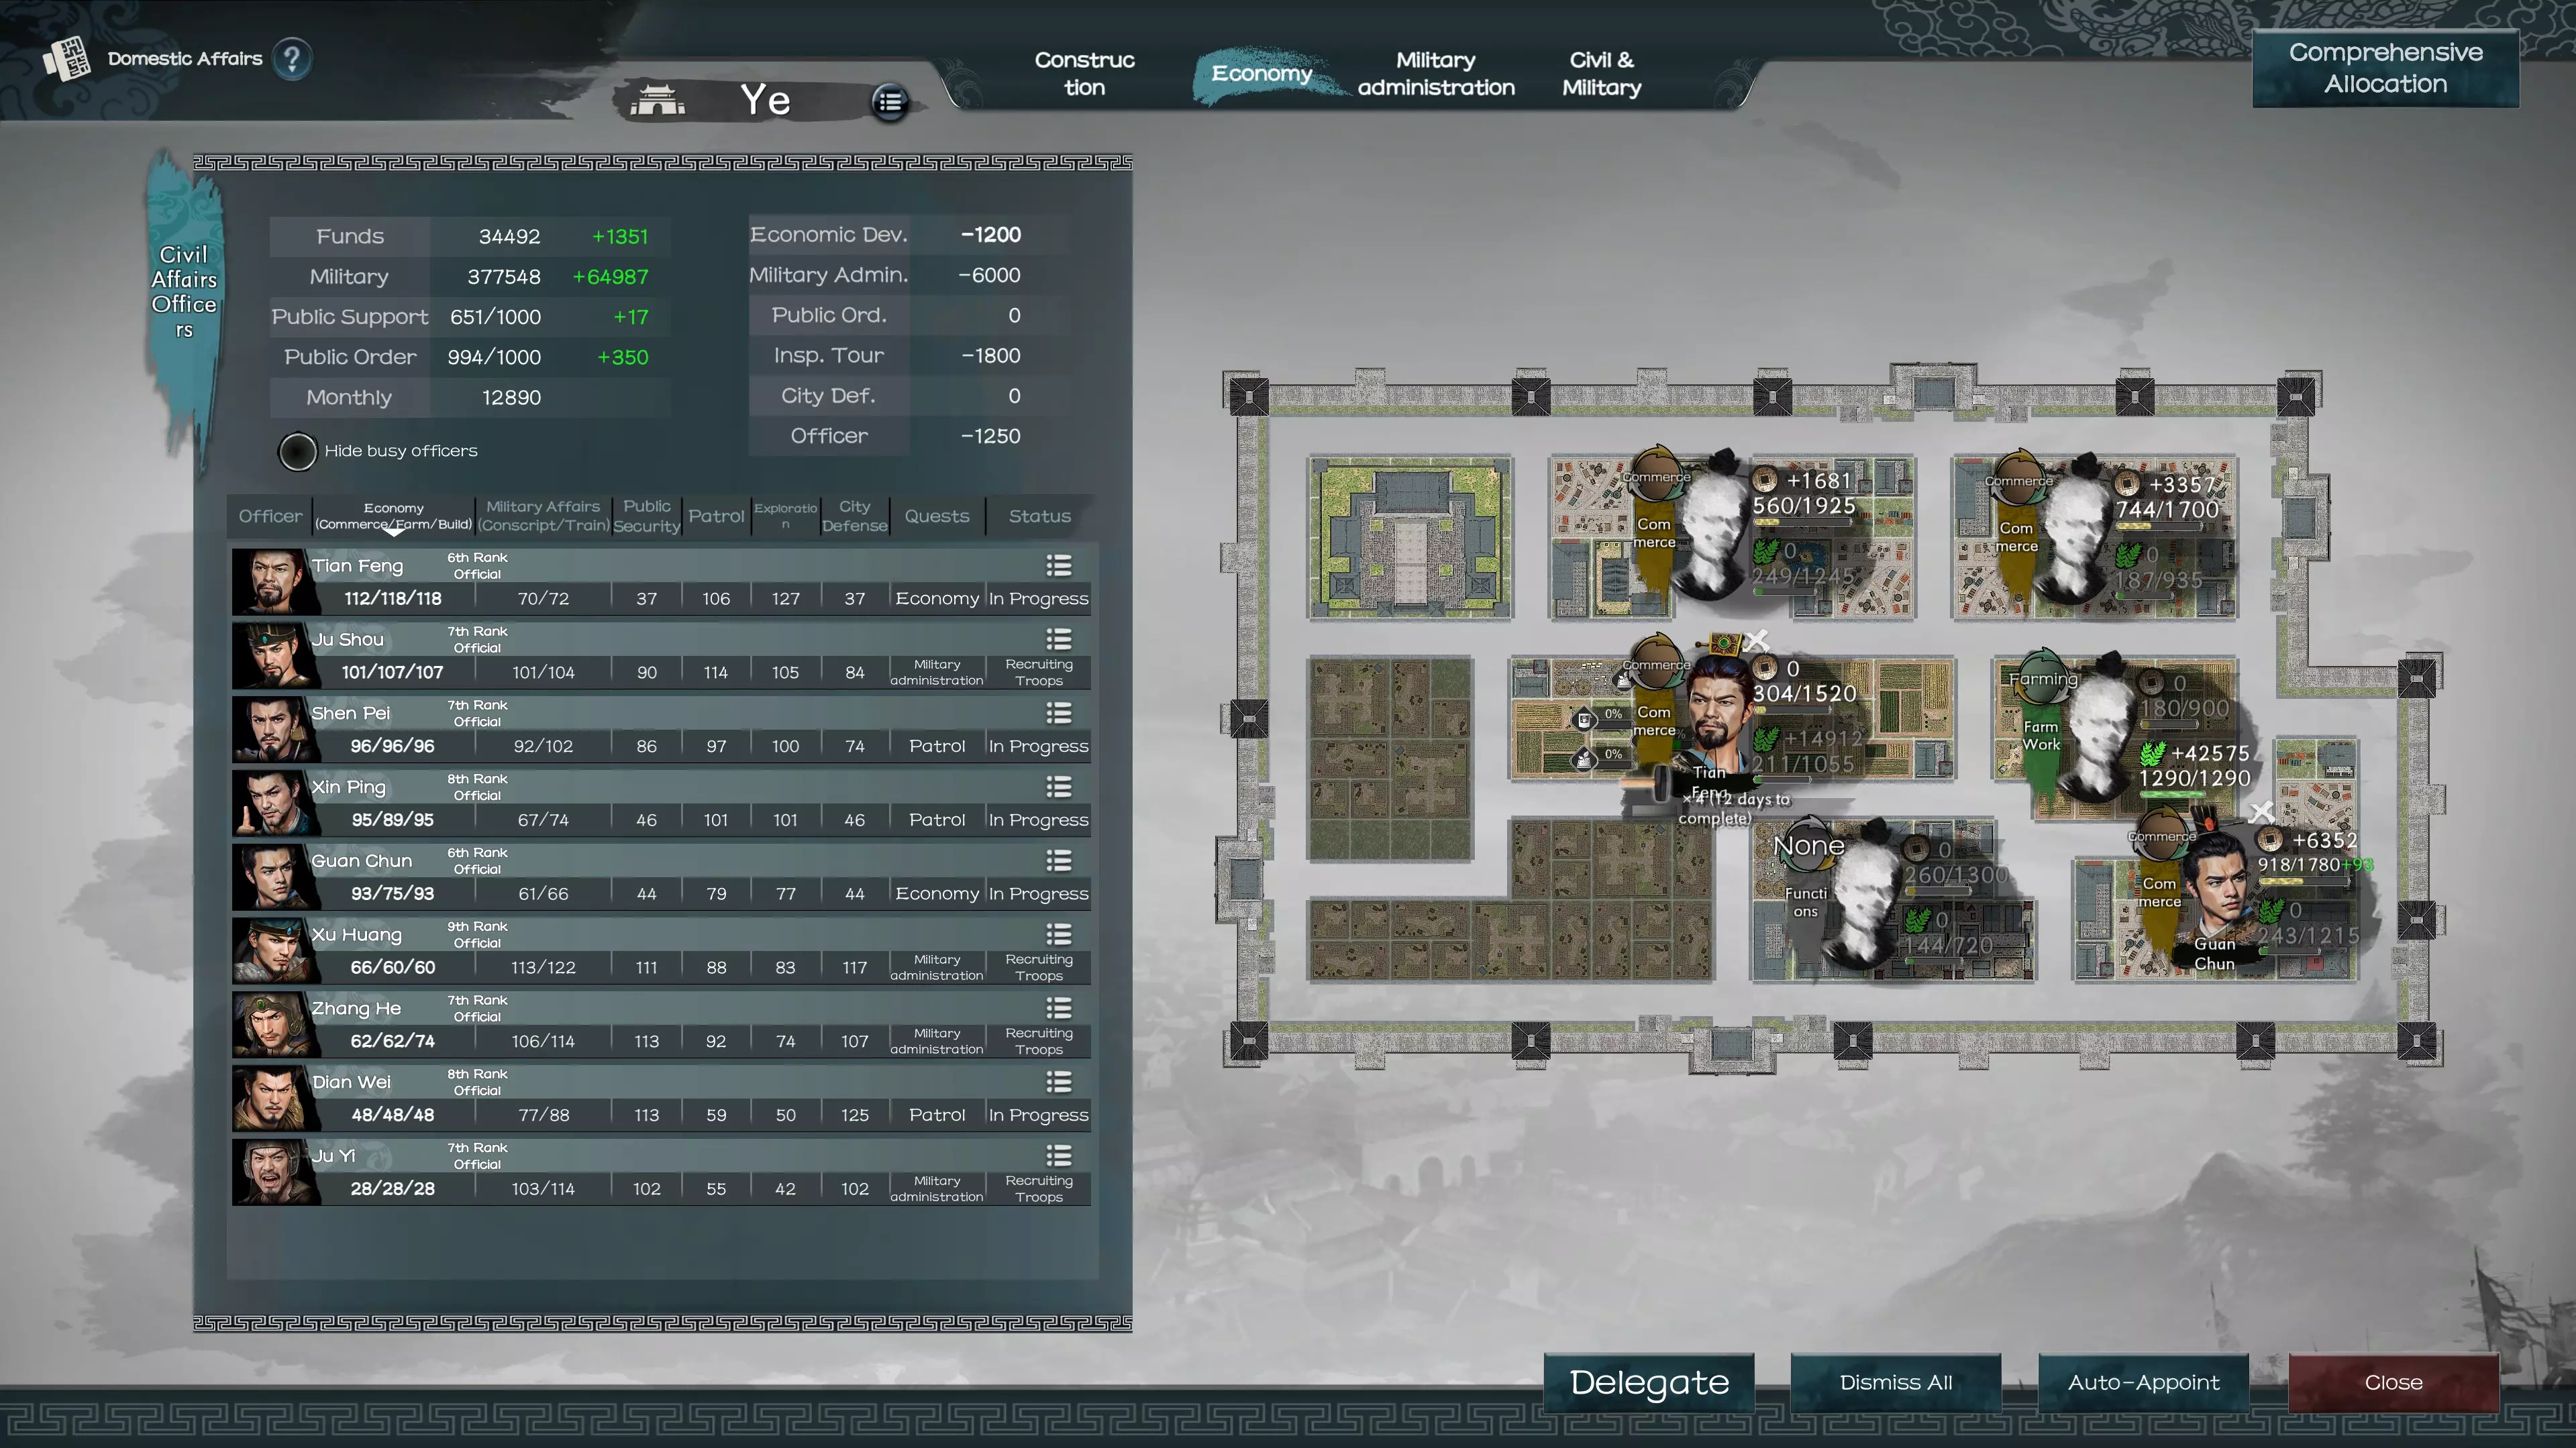Open the city list menu next to Ye
Viewport: 2576px width, 1448px height.
(889, 101)
